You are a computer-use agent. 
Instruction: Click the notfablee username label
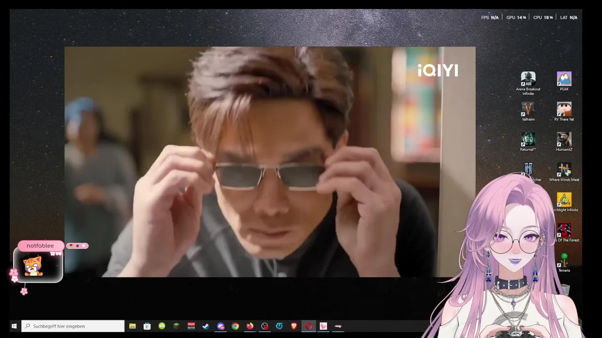tap(40, 246)
